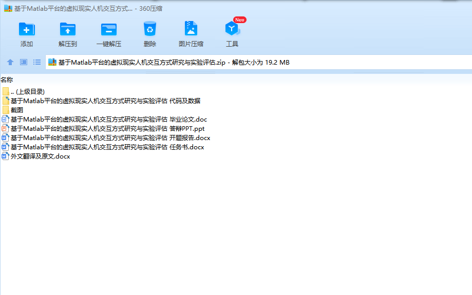Open the 解压到 (Extract to) tool
This screenshot has height=295, width=472.
[x=68, y=29]
